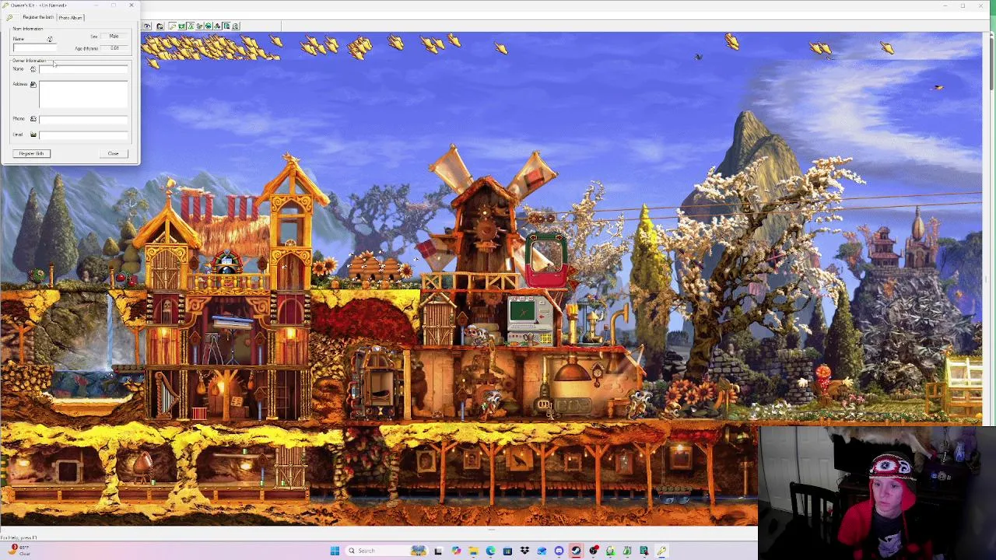Click the Windows taskbar Search box
996x560 pixels.
pos(387,551)
